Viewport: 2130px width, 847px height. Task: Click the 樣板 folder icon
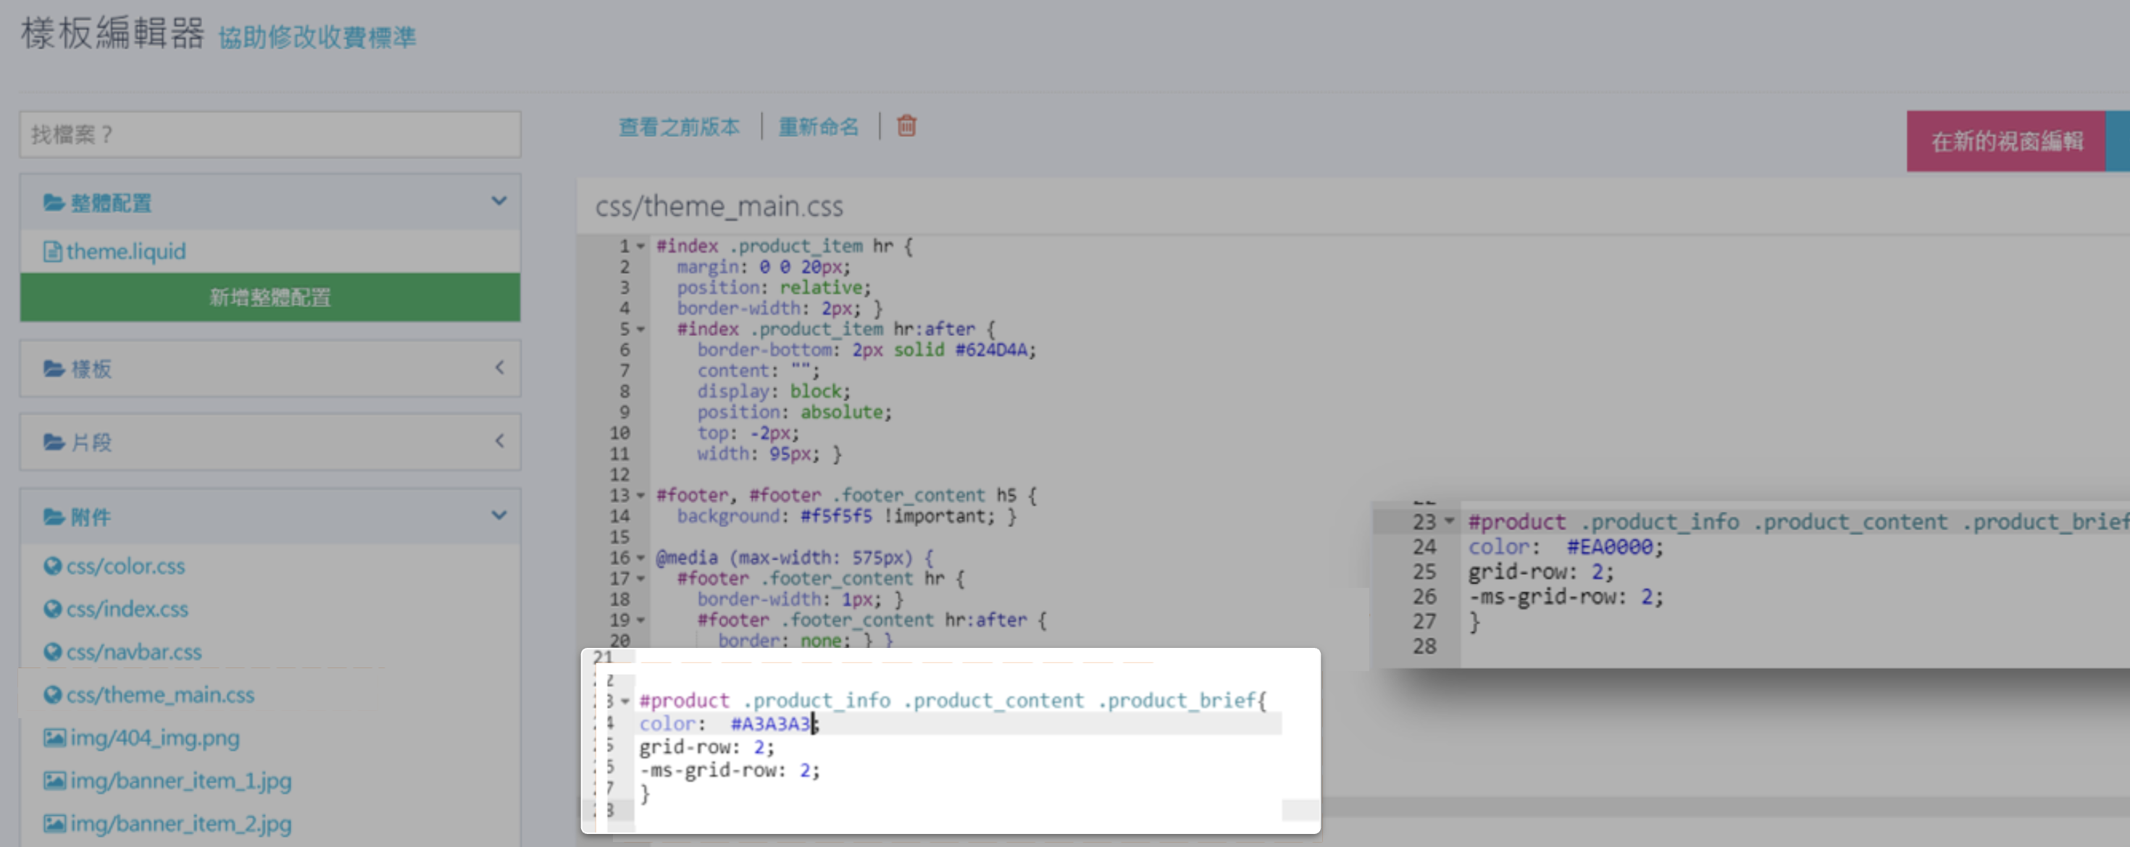[54, 368]
